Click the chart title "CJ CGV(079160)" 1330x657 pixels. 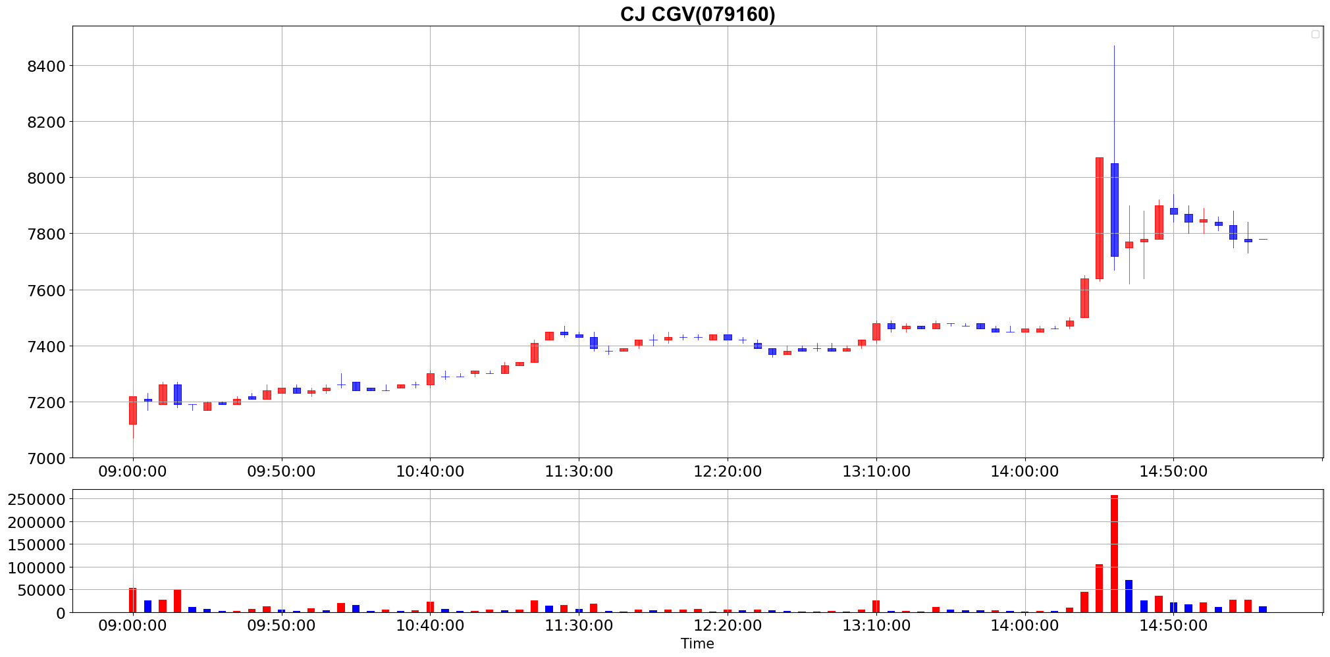(698, 14)
